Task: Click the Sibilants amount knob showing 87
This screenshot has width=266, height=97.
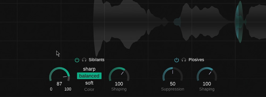Action: 59,74
